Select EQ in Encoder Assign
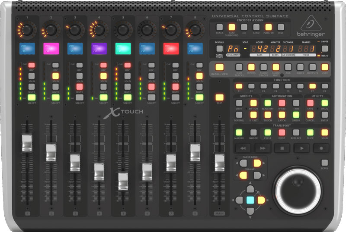Image resolution: width=346 pixels, height=232 pixels. [x=244, y=27]
